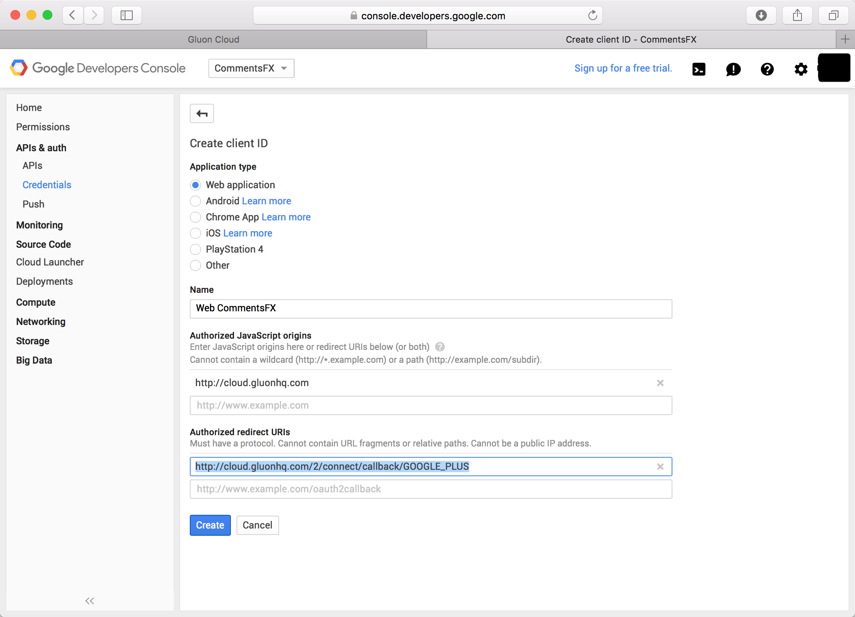Click the Safari forward navigation arrow
This screenshot has height=617, width=855.
point(94,15)
